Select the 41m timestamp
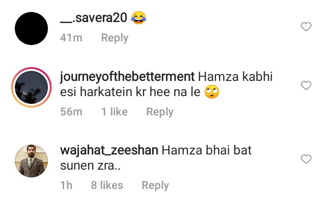The height and width of the screenshot is (200, 332). pos(71,38)
